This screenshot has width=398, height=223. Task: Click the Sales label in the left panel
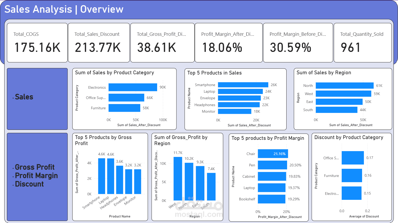pyautogui.click(x=24, y=97)
